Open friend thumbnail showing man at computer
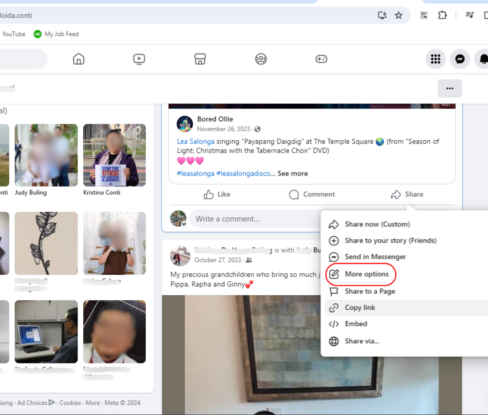The height and width of the screenshot is (415, 488). click(x=46, y=332)
